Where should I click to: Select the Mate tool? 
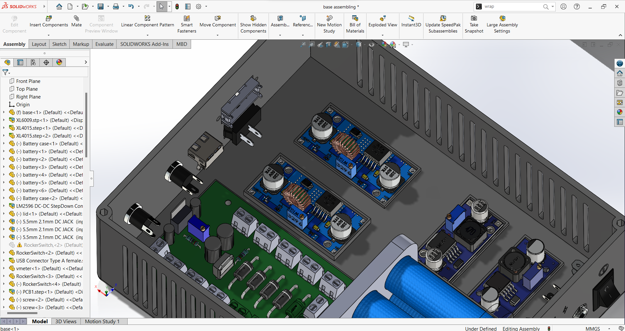tap(76, 22)
